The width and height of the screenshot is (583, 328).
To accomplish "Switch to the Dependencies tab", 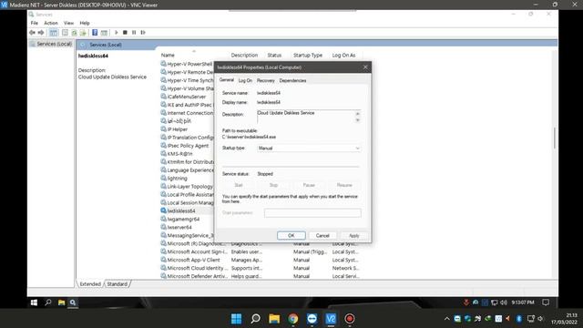I will pyautogui.click(x=292, y=80).
